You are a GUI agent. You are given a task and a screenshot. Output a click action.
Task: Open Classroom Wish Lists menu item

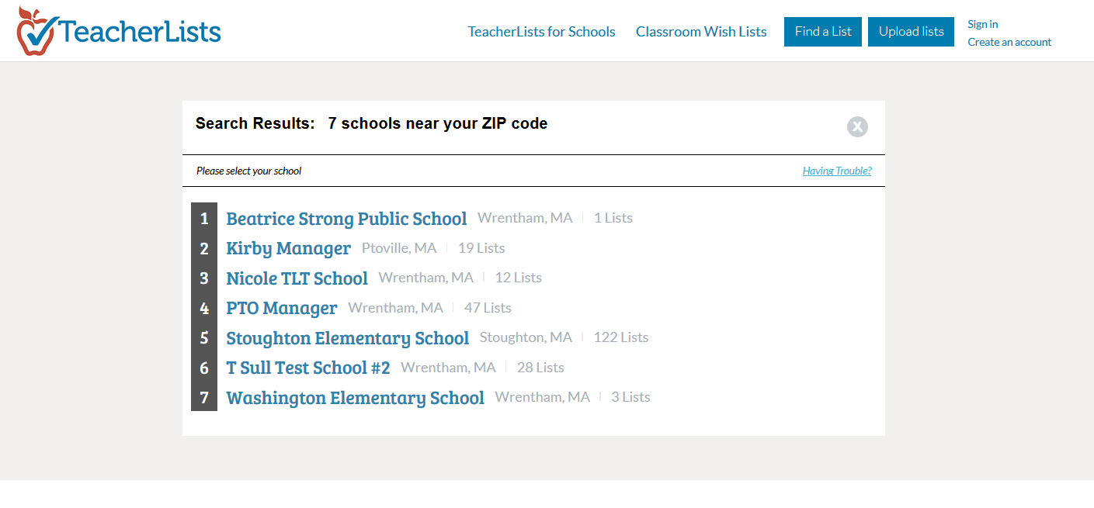click(x=701, y=32)
